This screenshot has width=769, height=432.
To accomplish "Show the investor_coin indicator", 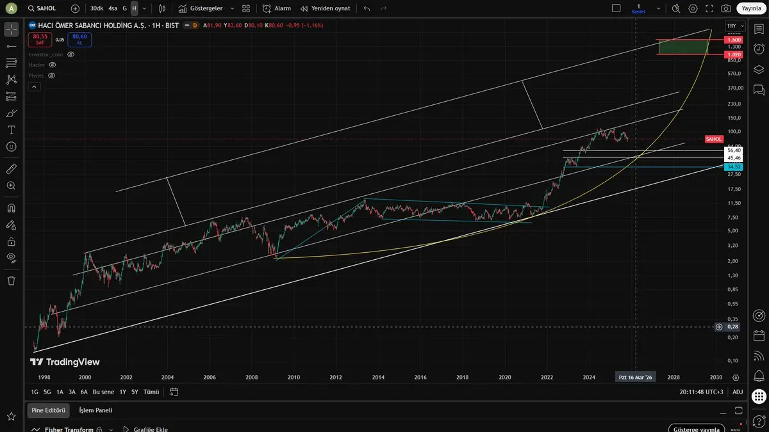I will [x=70, y=54].
